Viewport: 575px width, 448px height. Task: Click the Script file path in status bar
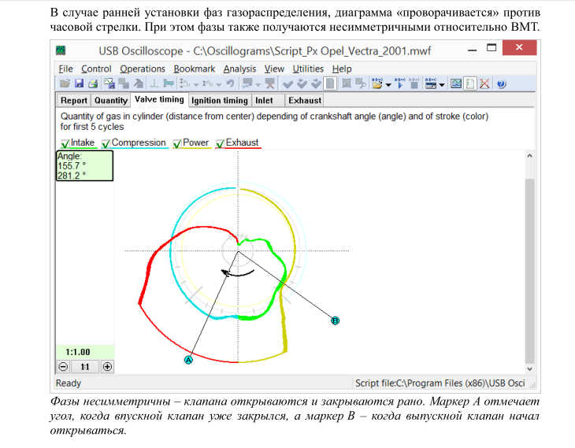coord(440,383)
